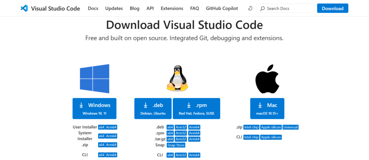The width and height of the screenshot is (369, 160).
Task: Download the .rpm Red Hat package
Action: 196,108
